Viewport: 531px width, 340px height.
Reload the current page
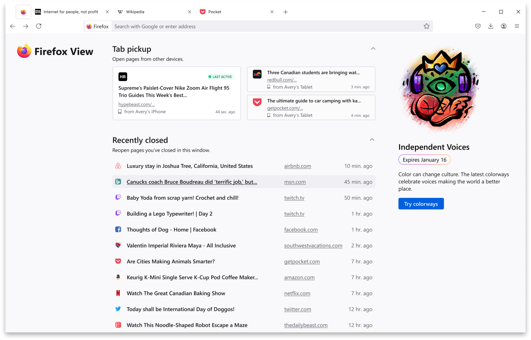coord(39,26)
